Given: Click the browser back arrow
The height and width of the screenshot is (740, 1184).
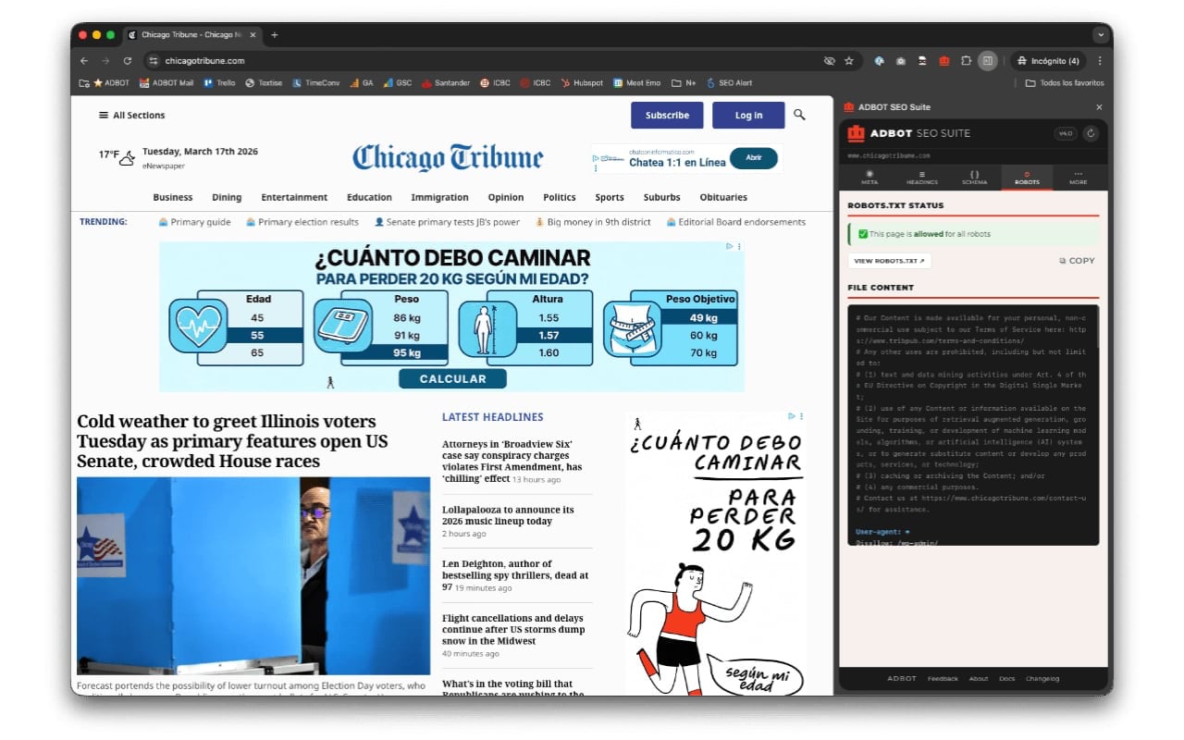Looking at the screenshot, I should tap(84, 61).
